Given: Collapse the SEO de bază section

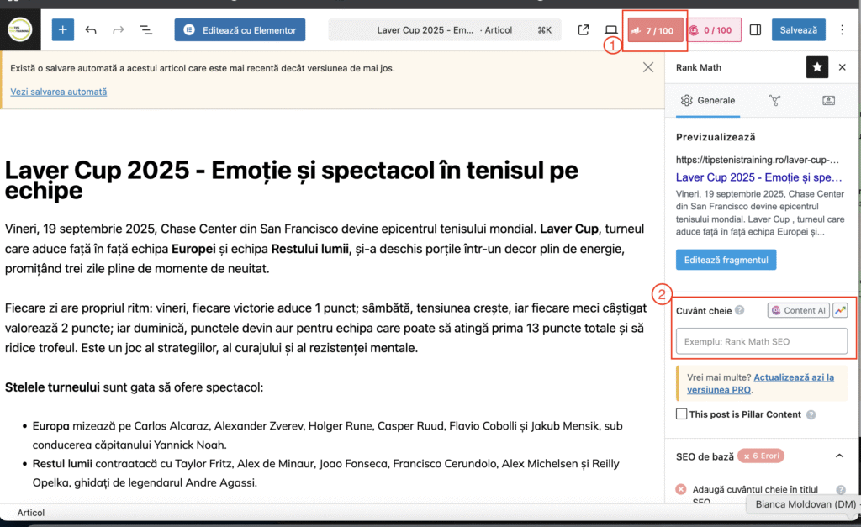Looking at the screenshot, I should click(838, 456).
